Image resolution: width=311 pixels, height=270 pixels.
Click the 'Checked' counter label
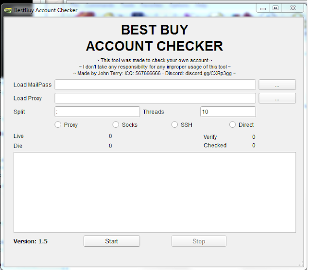click(x=215, y=145)
